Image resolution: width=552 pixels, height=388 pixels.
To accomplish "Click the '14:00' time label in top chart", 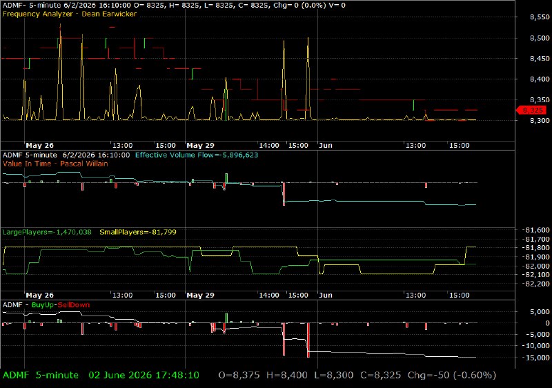I will [x=269, y=146].
